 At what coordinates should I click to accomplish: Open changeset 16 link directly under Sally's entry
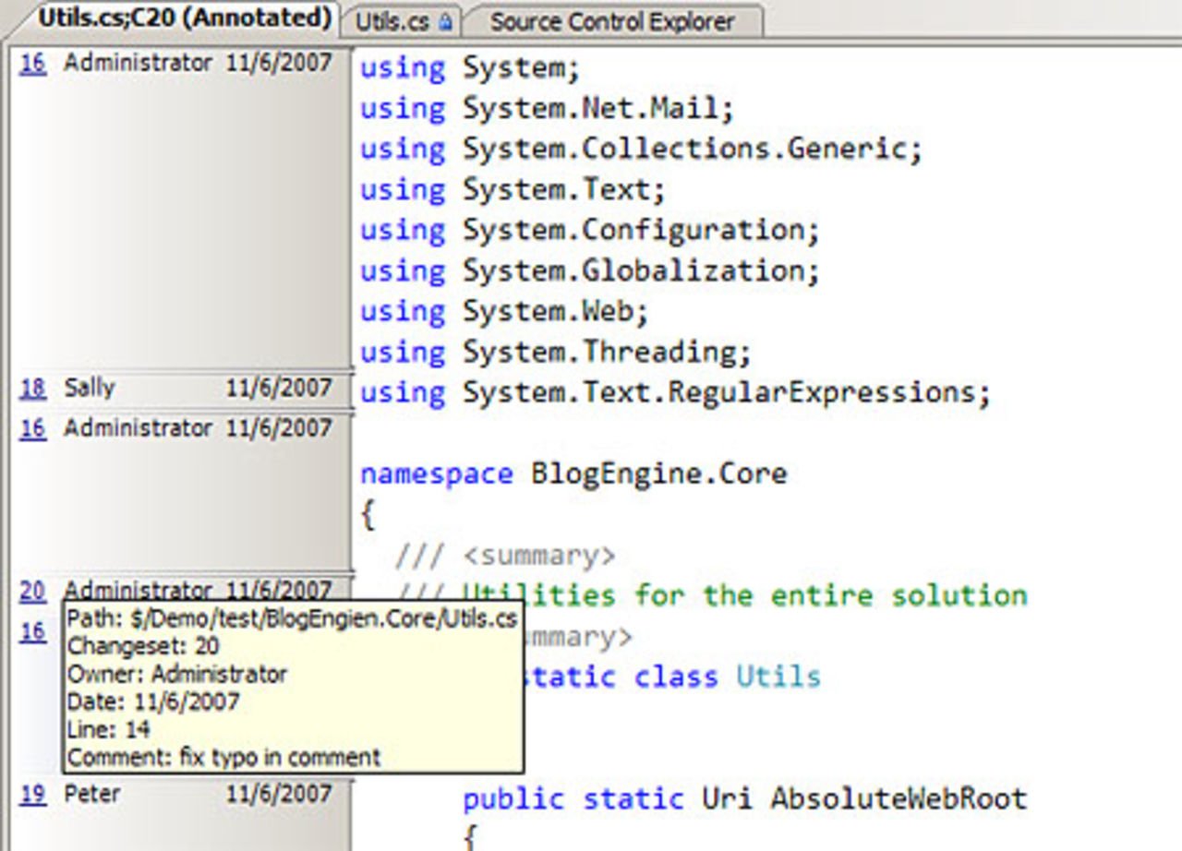(x=32, y=429)
